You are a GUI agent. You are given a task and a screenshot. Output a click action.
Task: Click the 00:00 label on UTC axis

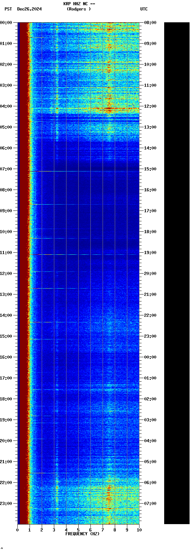pyautogui.click(x=150, y=357)
